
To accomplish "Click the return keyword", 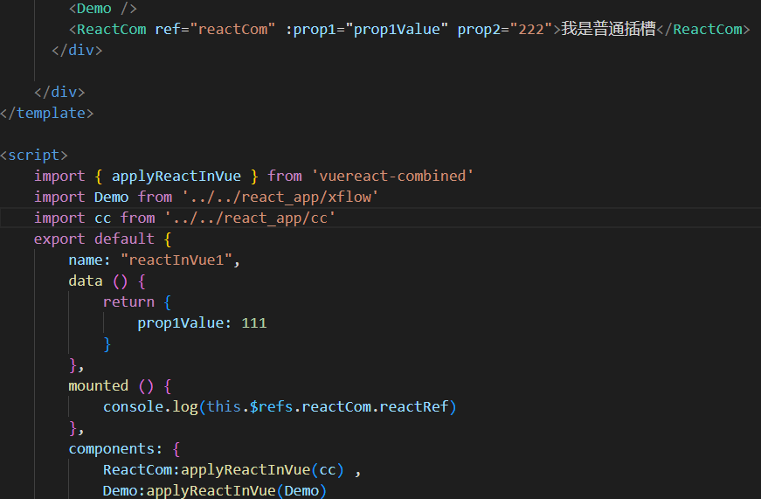I will [x=128, y=301].
